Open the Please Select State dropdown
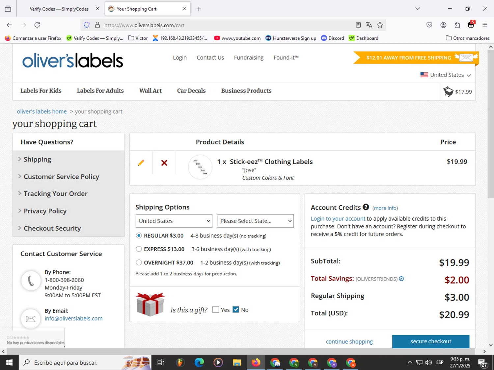Image resolution: width=494 pixels, height=370 pixels. pos(255,221)
